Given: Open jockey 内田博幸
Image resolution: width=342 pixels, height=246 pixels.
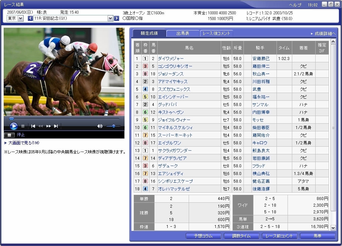Looking at the screenshot, I should point(261,112).
